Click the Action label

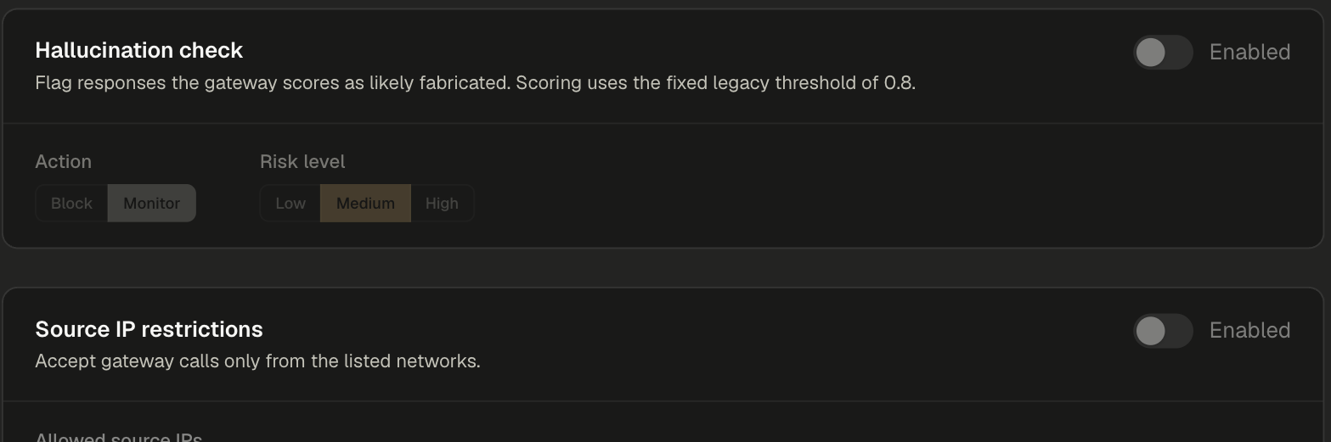point(64,161)
